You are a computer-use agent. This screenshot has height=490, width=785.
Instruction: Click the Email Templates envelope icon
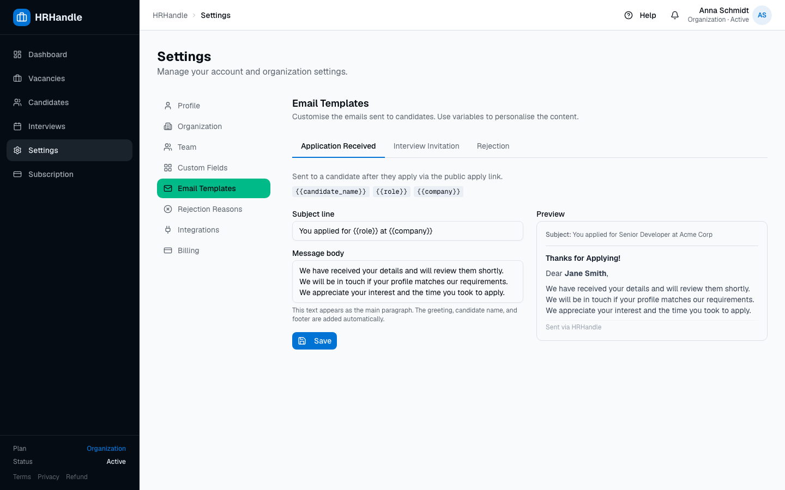point(168,188)
